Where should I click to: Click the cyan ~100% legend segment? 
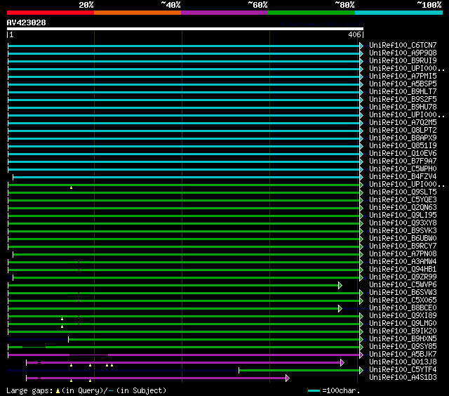(x=398, y=12)
